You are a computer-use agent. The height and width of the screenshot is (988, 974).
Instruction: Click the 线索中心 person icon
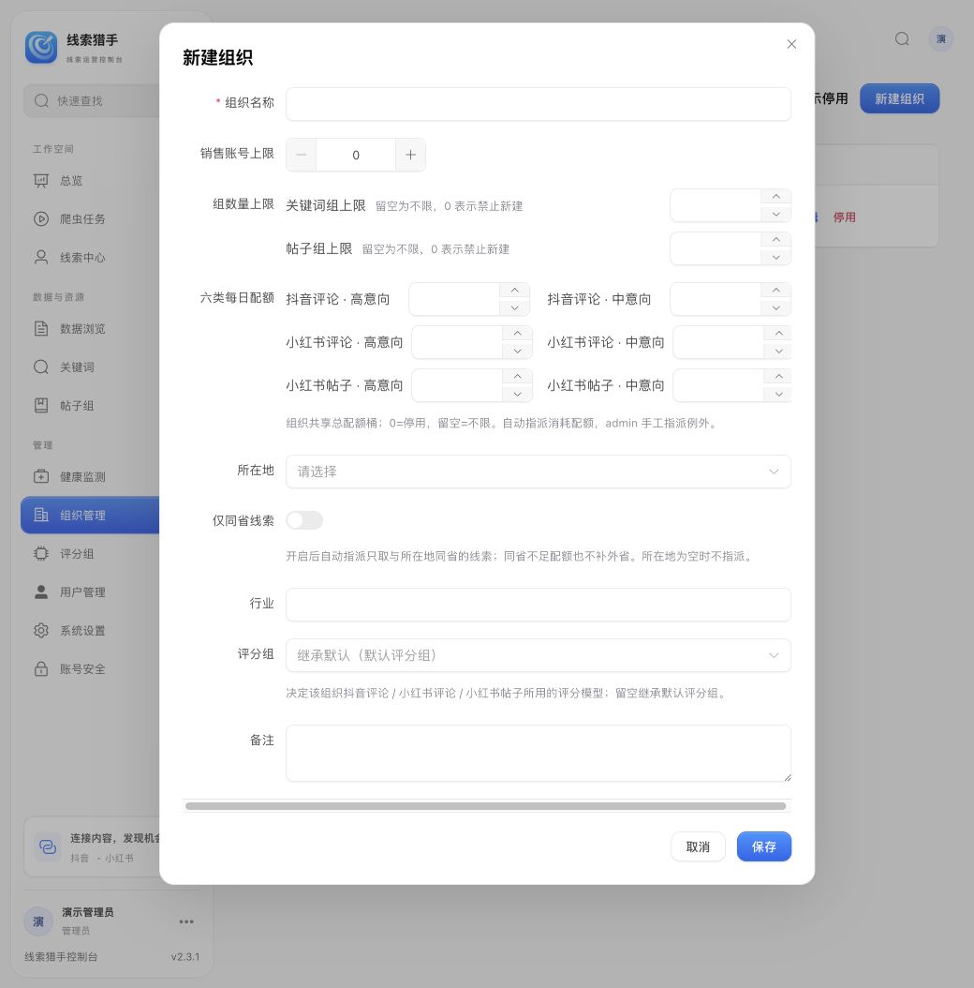pyautogui.click(x=41, y=258)
